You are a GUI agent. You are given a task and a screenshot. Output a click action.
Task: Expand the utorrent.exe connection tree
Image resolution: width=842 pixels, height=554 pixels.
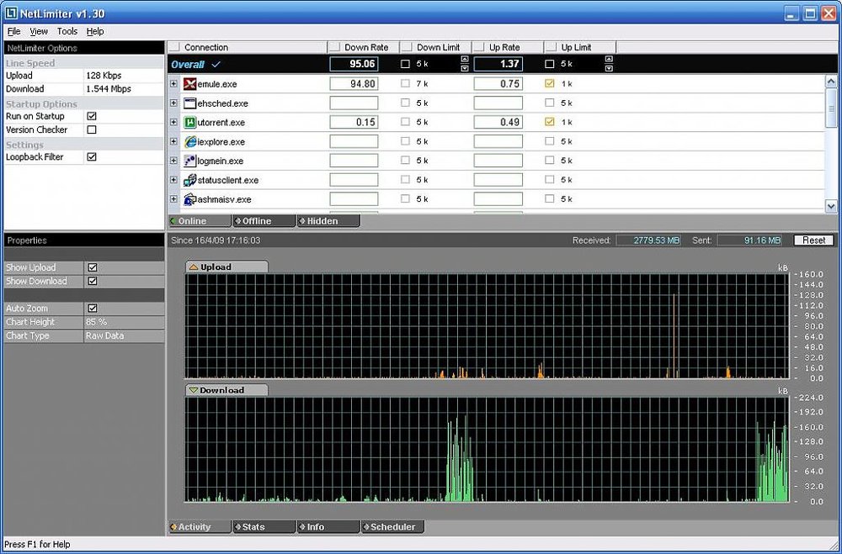[173, 122]
